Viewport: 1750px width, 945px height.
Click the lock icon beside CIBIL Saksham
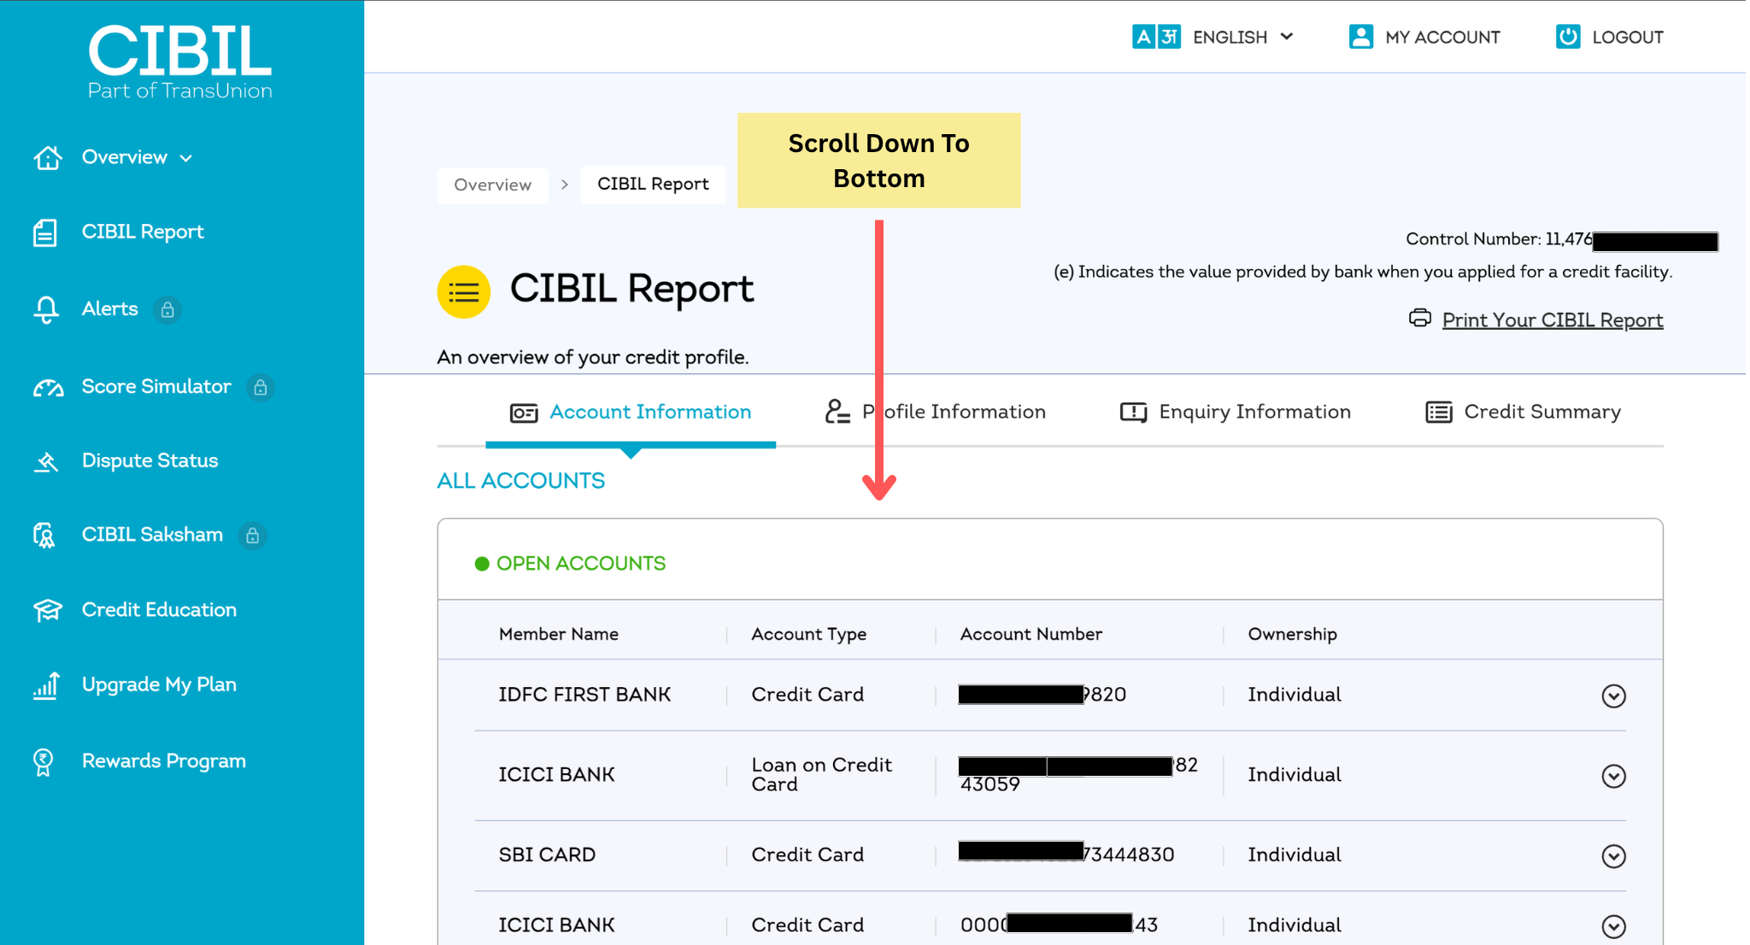coord(253,535)
